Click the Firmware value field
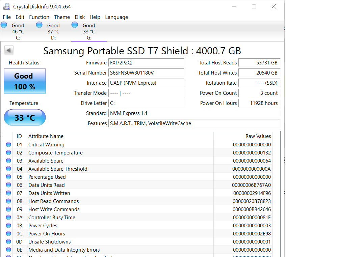Image resolution: width=337 pixels, height=257 pixels. [x=146, y=63]
